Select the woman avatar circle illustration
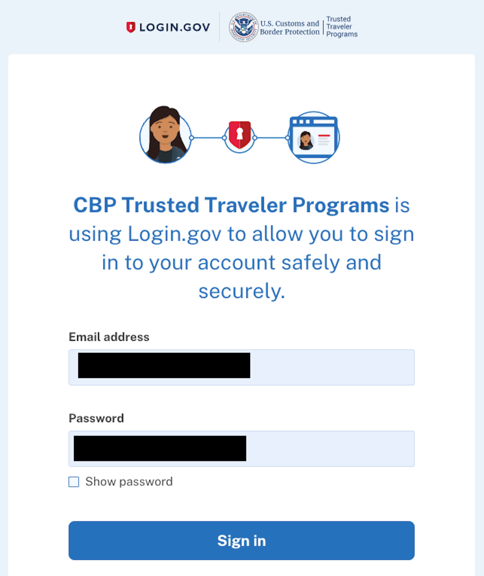The height and width of the screenshot is (576, 484). (x=165, y=134)
